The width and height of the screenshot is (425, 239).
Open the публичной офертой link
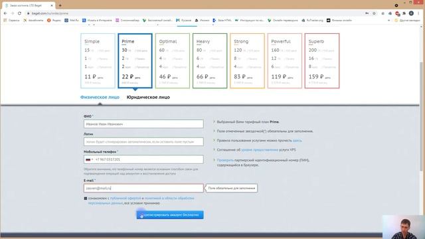click(126, 199)
